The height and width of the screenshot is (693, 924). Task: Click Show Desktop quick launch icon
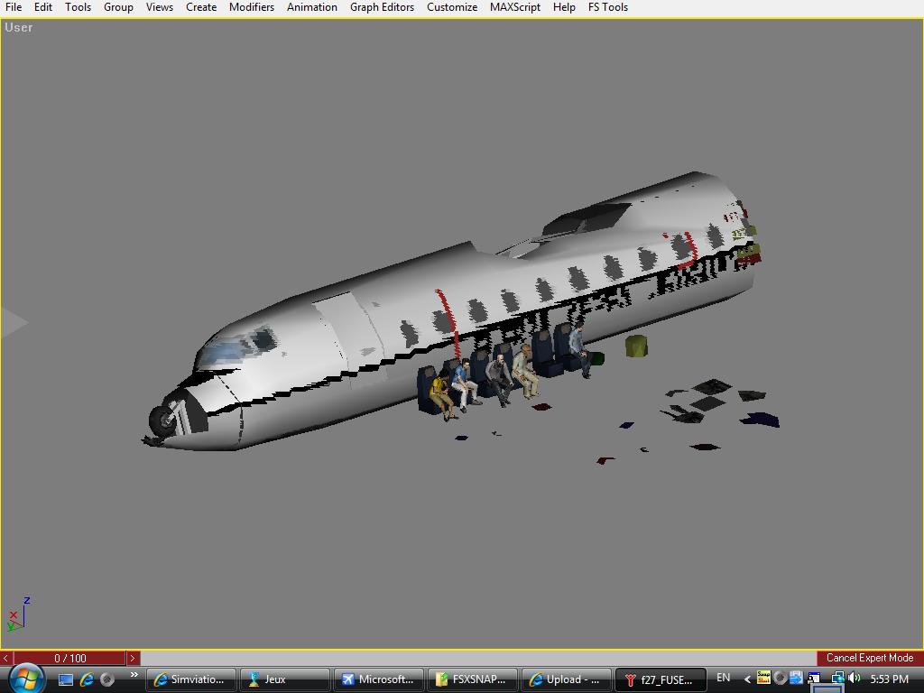tap(66, 679)
